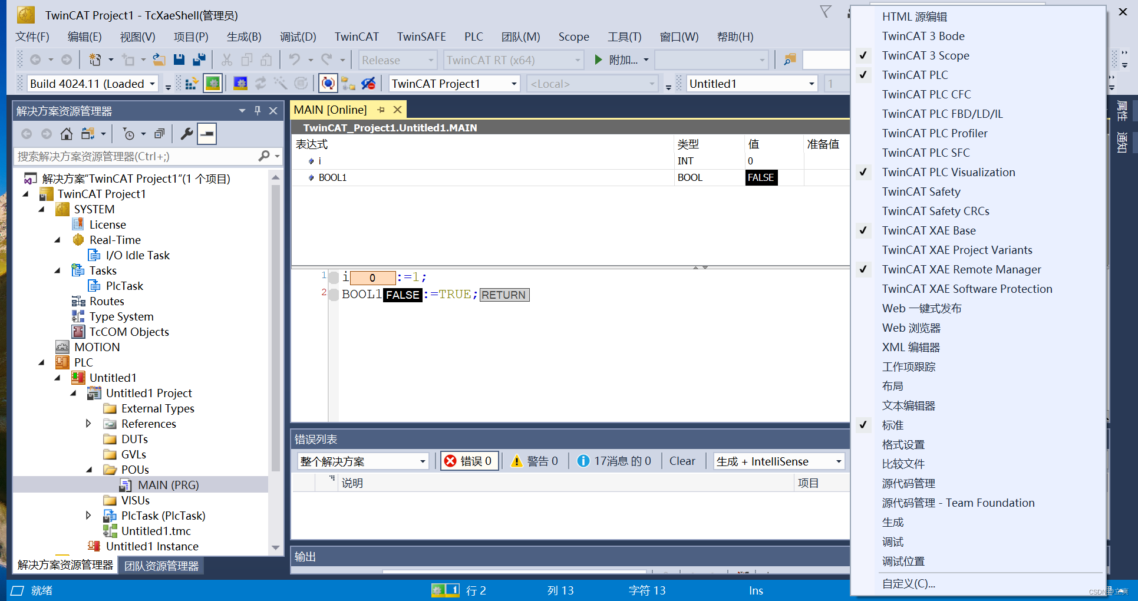
Task: Collapse the SYSTEM tree node
Action: tap(41, 209)
